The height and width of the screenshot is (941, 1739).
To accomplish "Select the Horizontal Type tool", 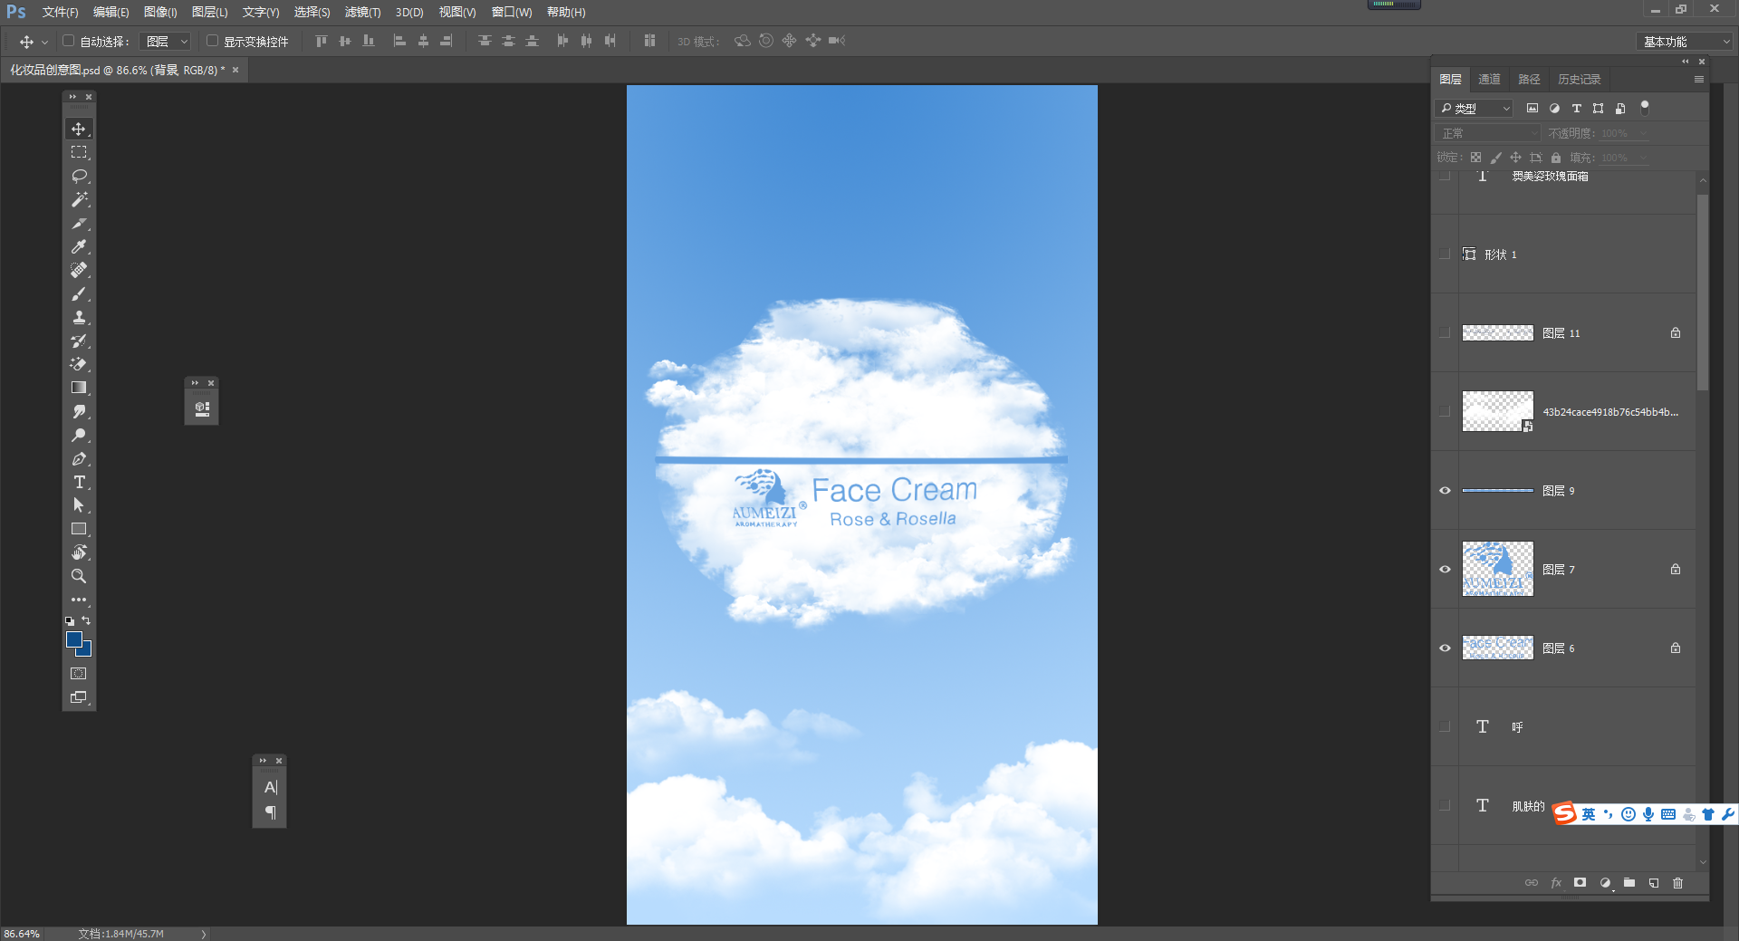I will point(79,482).
